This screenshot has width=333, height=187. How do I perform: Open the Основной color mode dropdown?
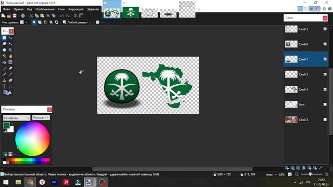point(16,118)
